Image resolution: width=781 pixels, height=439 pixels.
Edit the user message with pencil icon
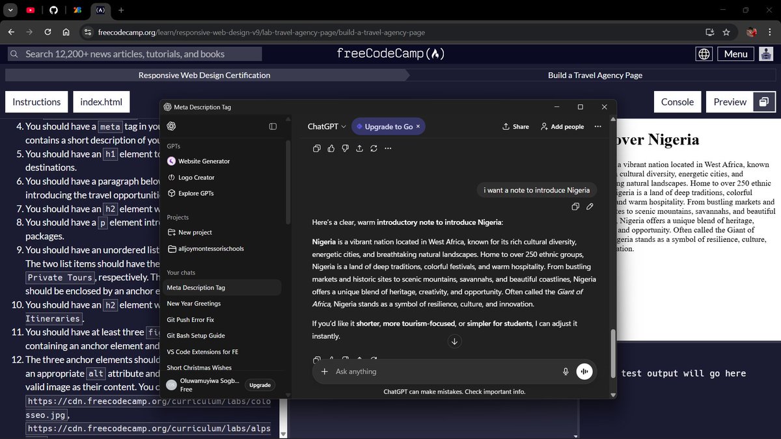point(590,207)
